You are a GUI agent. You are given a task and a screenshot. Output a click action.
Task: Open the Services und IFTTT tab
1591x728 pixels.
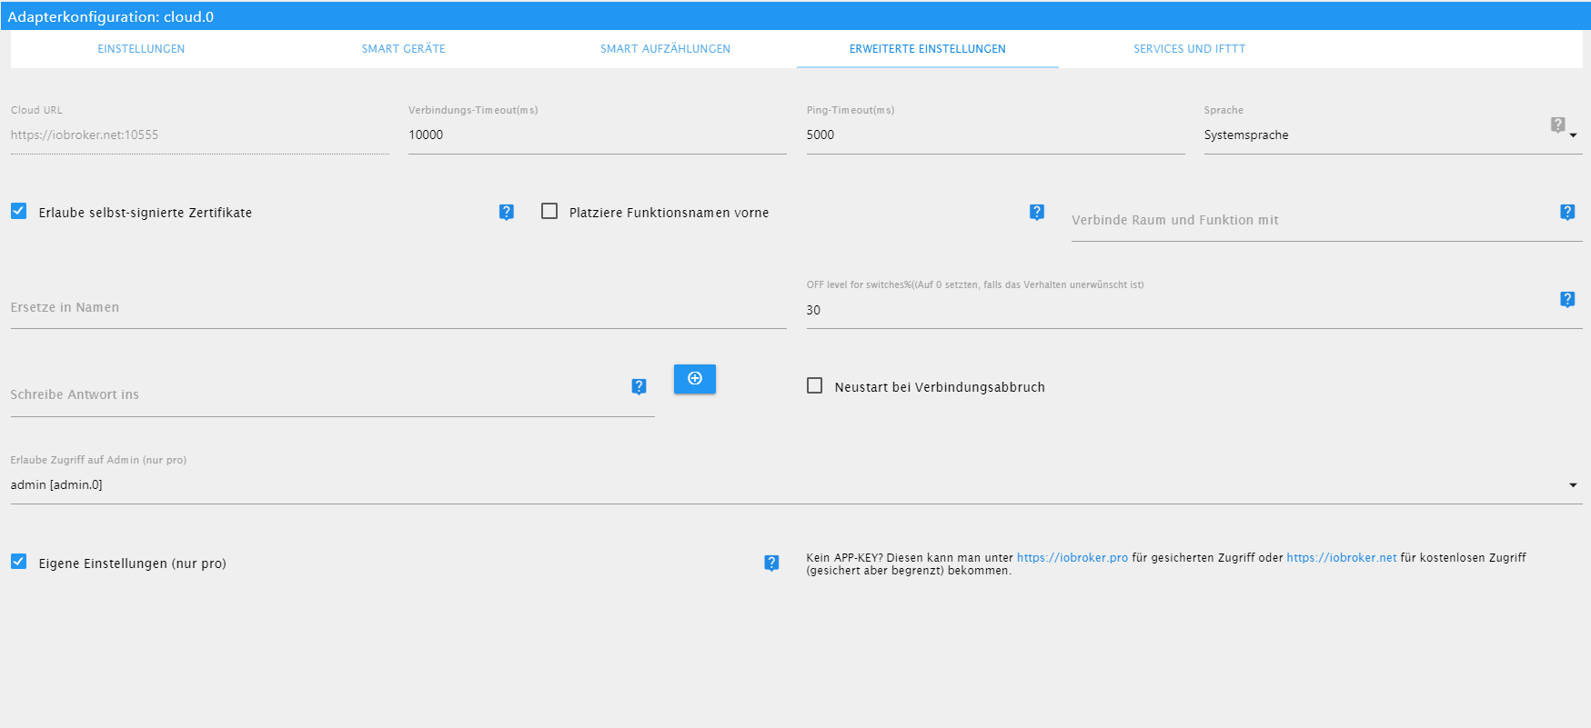click(1190, 49)
